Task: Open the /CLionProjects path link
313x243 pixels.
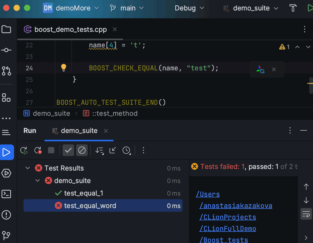Action: 227,217
